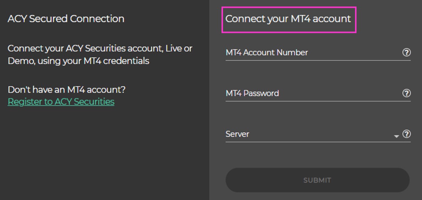
Task: Focus the MT4 Account Number input field
Action: 313,53
